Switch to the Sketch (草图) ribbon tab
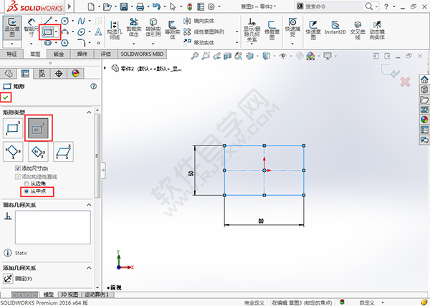This screenshot has width=430, height=306. coord(35,54)
